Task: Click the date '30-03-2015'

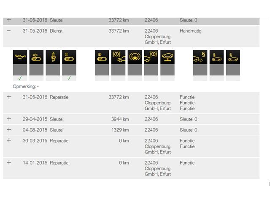Action: (35, 140)
